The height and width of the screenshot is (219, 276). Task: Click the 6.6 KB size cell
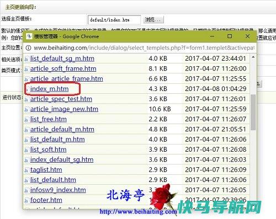click(158, 79)
